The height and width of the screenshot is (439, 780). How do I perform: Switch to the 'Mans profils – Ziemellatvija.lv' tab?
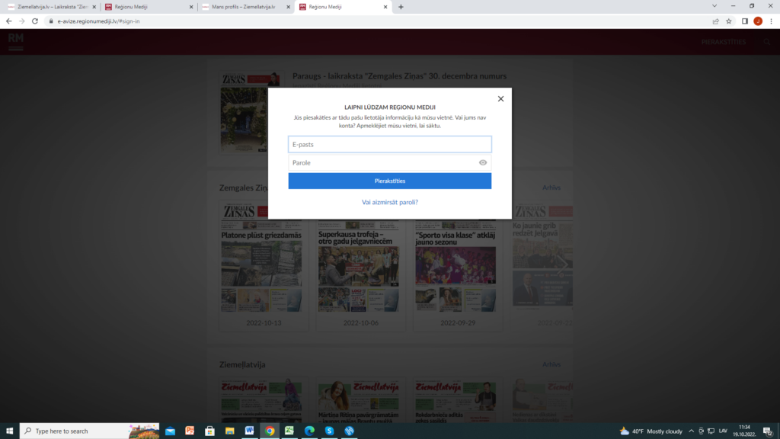(243, 7)
